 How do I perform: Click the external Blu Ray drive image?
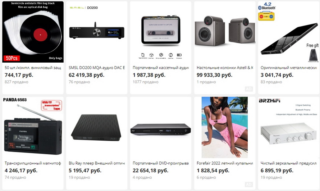point(97,127)
